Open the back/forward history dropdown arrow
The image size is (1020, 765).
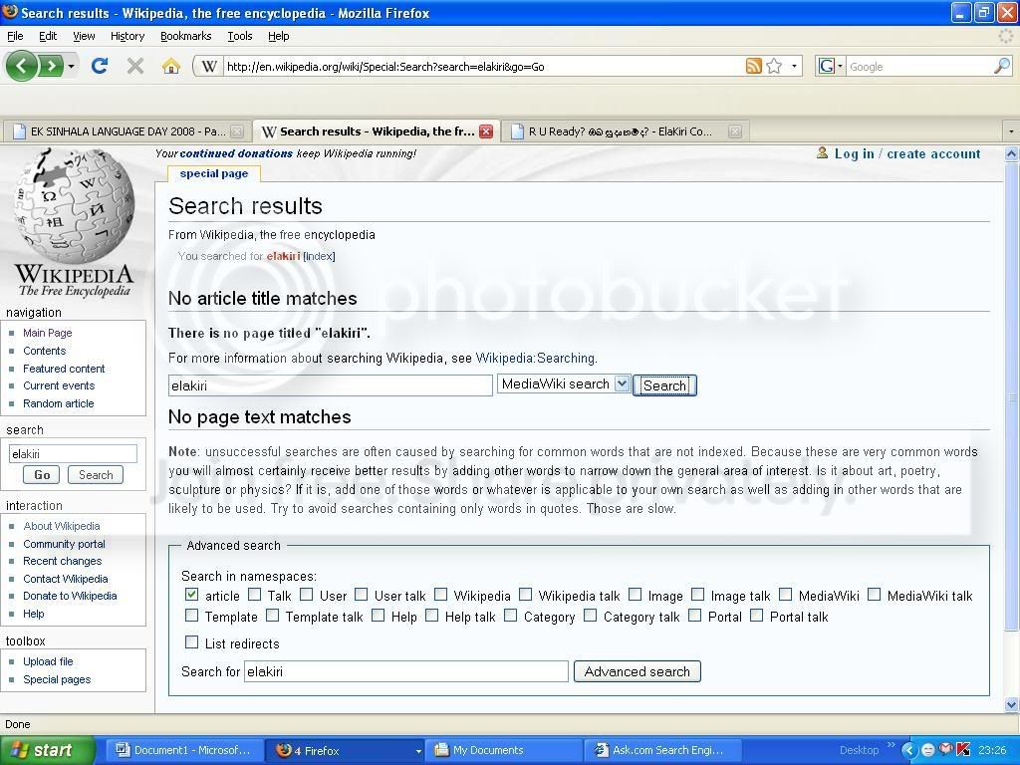coord(71,67)
